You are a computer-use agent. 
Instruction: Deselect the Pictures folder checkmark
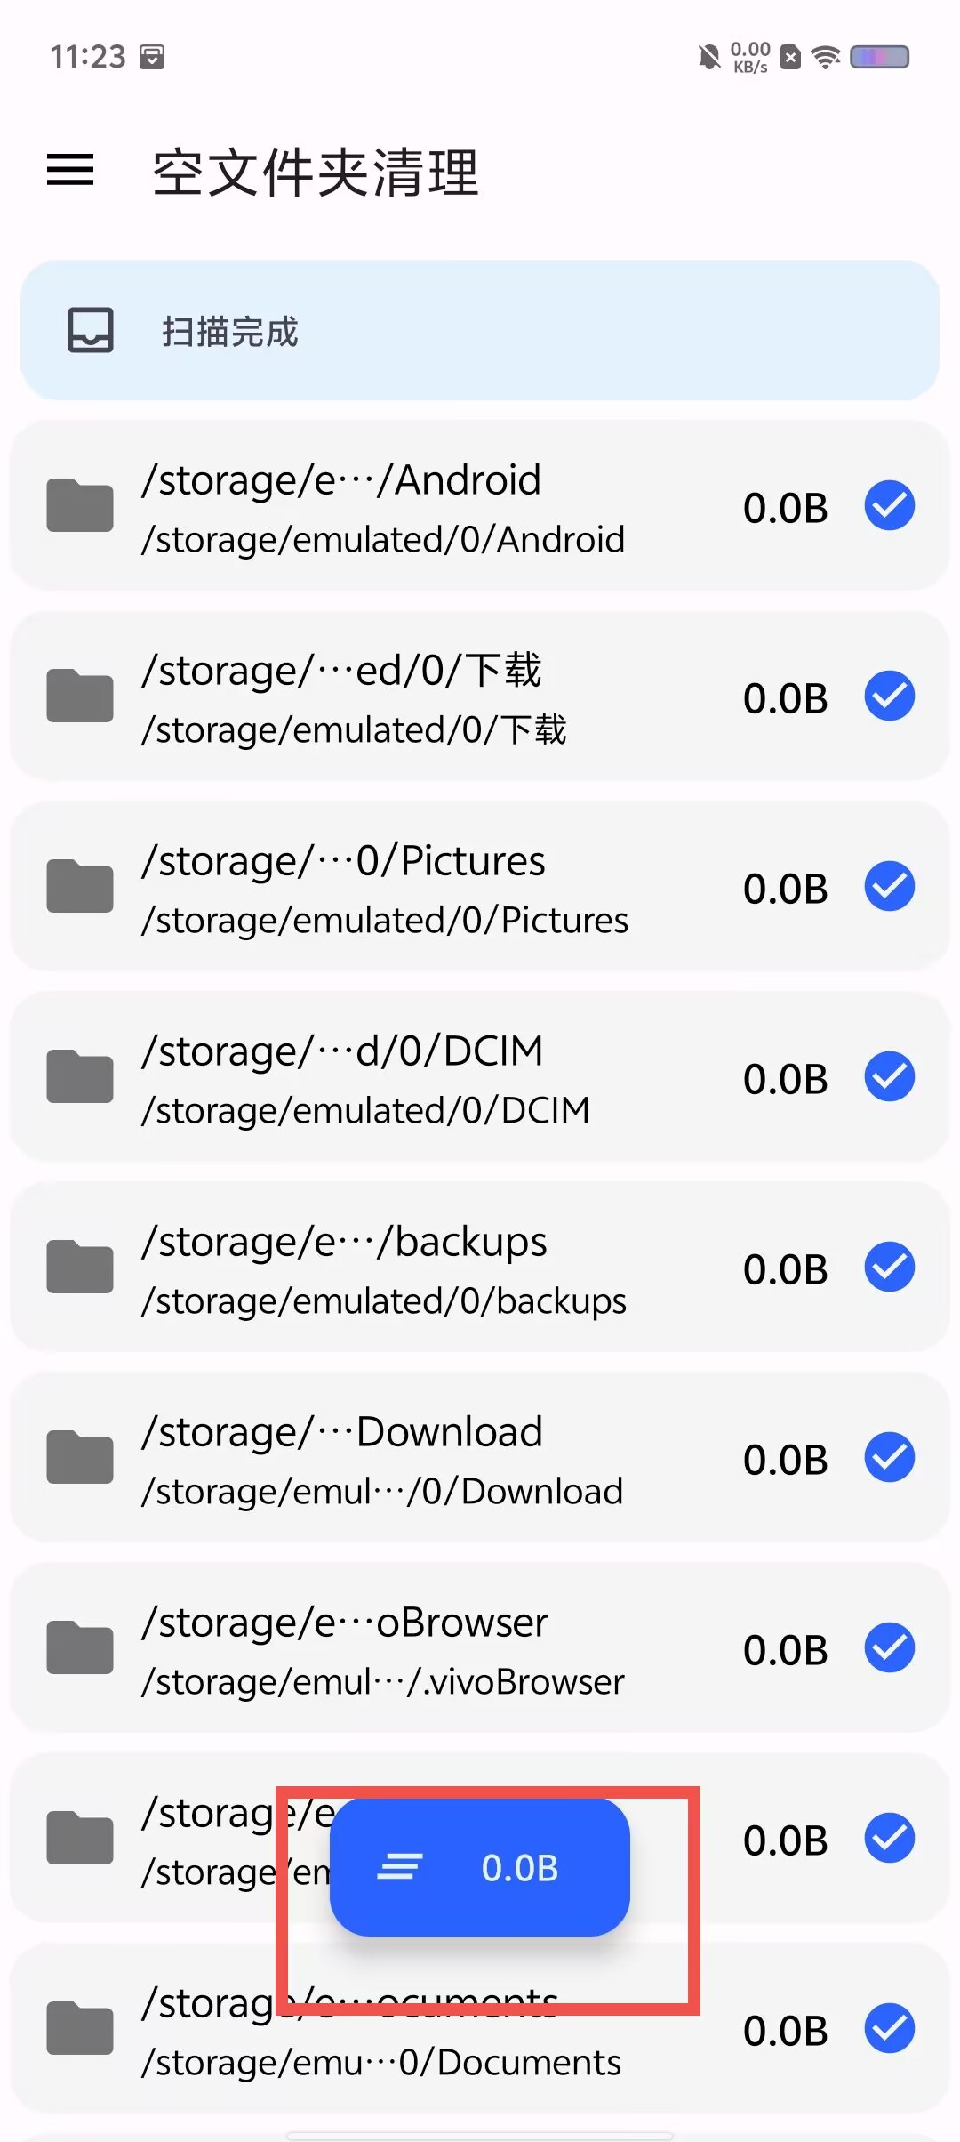pyautogui.click(x=890, y=886)
